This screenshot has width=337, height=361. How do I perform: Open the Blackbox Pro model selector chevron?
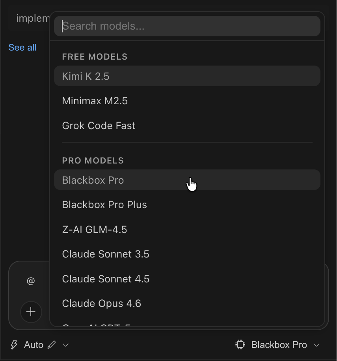click(316, 345)
